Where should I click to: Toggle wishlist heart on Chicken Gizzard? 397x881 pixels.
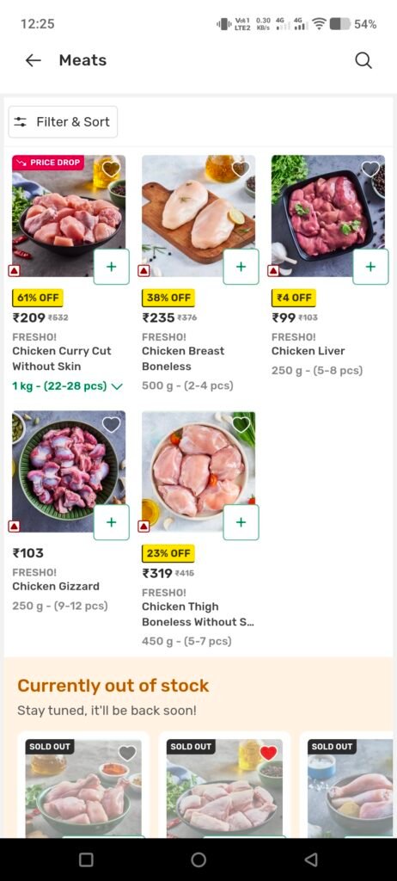pyautogui.click(x=111, y=424)
